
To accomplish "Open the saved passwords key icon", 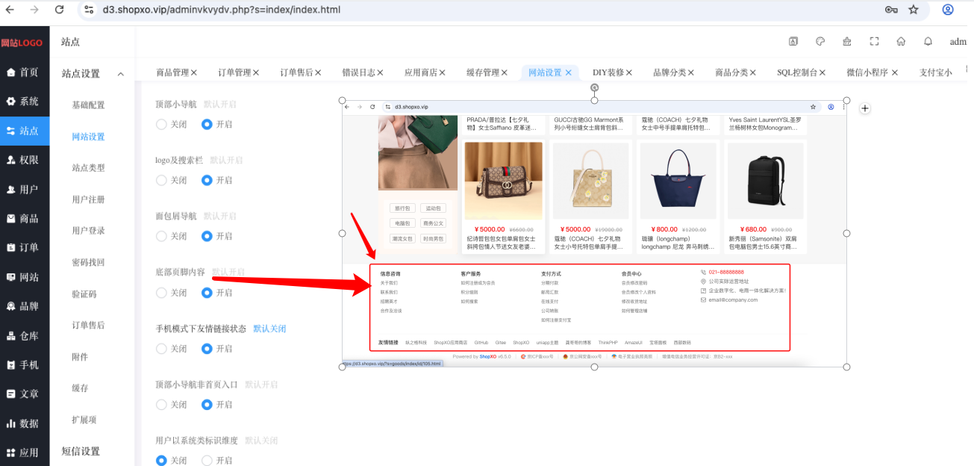I will pyautogui.click(x=891, y=10).
